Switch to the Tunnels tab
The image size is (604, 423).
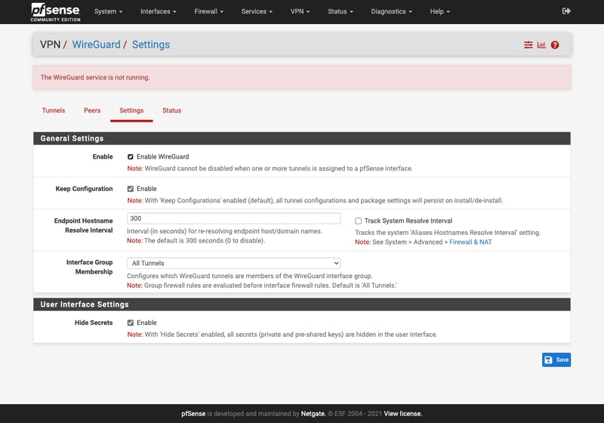point(54,110)
